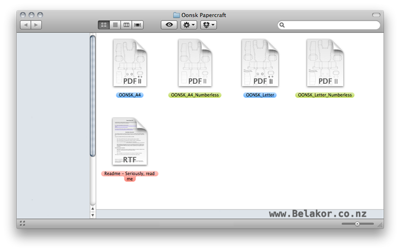
Task: Click the scrollbar up arrow
Action: tap(92, 209)
